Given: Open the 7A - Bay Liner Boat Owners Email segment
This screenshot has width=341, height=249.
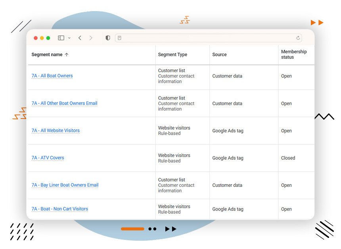Looking at the screenshot, I should tap(65, 185).
